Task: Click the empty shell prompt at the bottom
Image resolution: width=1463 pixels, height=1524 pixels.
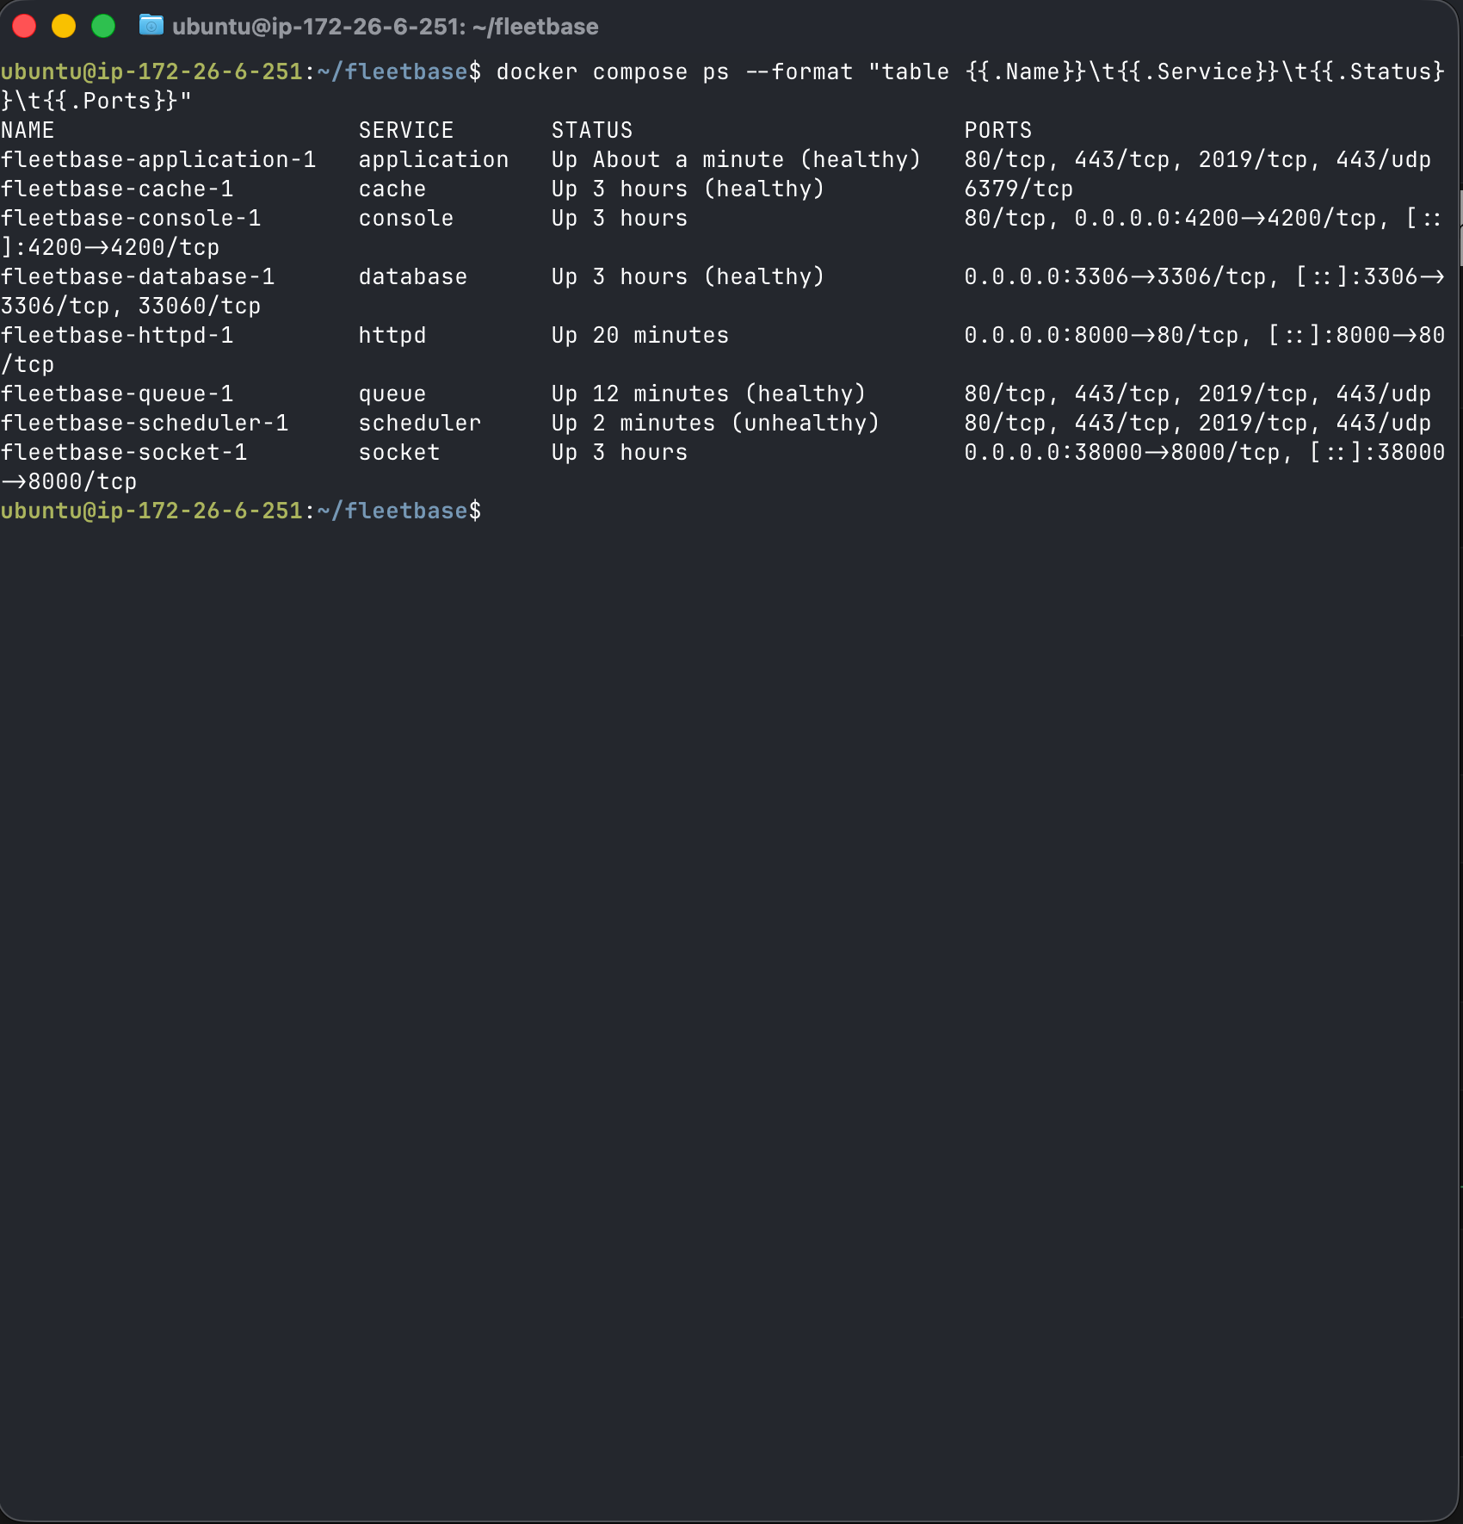Action: 241,511
